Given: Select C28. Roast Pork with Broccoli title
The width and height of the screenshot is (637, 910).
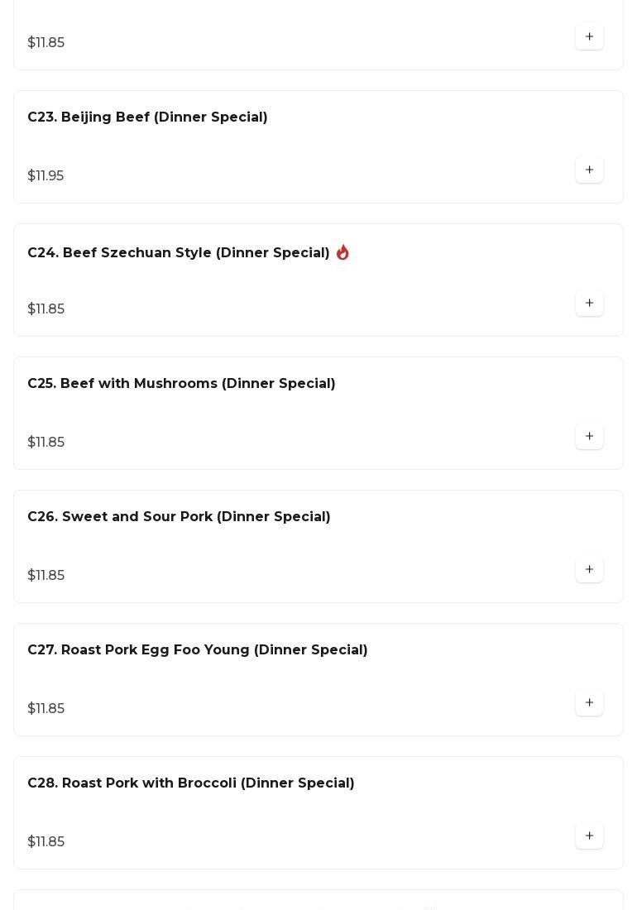Looking at the screenshot, I should (191, 783).
